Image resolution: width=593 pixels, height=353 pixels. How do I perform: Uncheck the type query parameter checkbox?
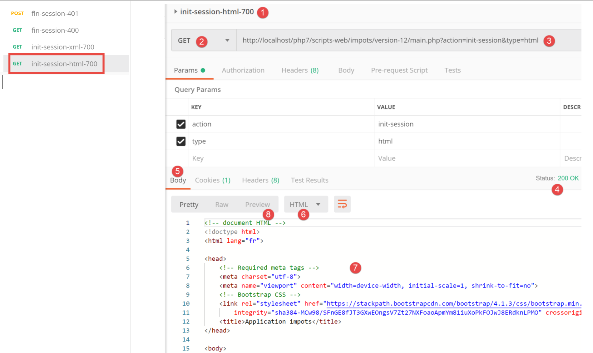(181, 141)
